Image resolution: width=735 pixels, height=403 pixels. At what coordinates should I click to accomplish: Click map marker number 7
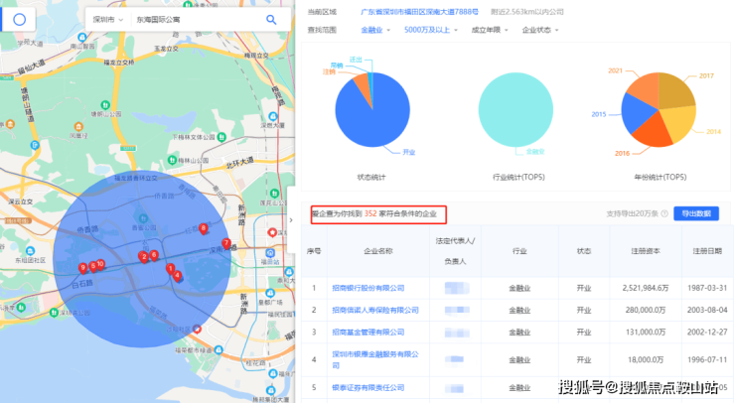tap(225, 243)
